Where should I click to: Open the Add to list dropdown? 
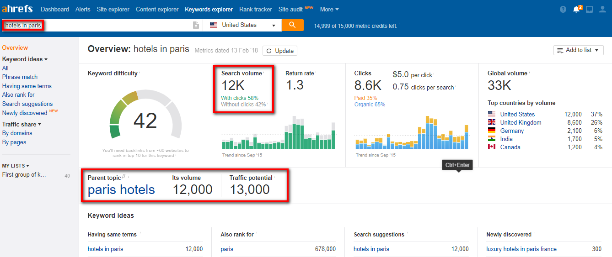578,50
